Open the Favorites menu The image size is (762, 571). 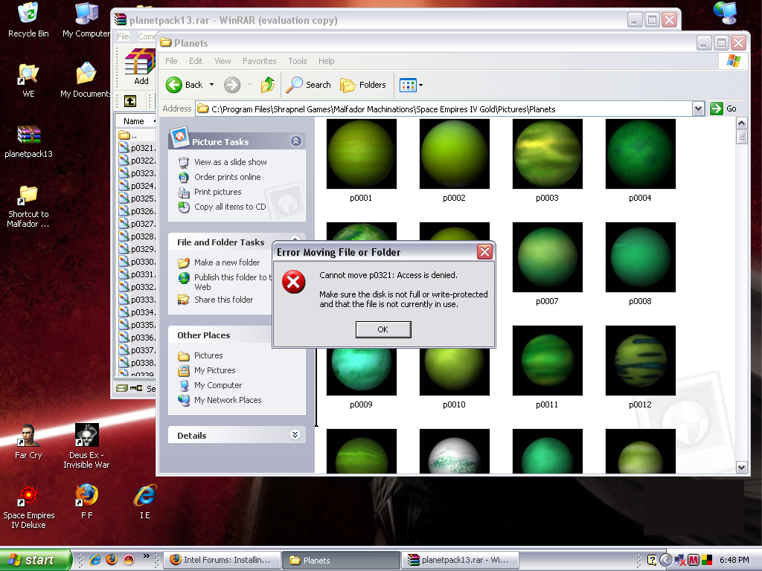[x=259, y=61]
